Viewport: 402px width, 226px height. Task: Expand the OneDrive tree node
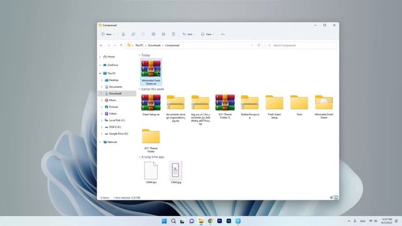pos(100,65)
